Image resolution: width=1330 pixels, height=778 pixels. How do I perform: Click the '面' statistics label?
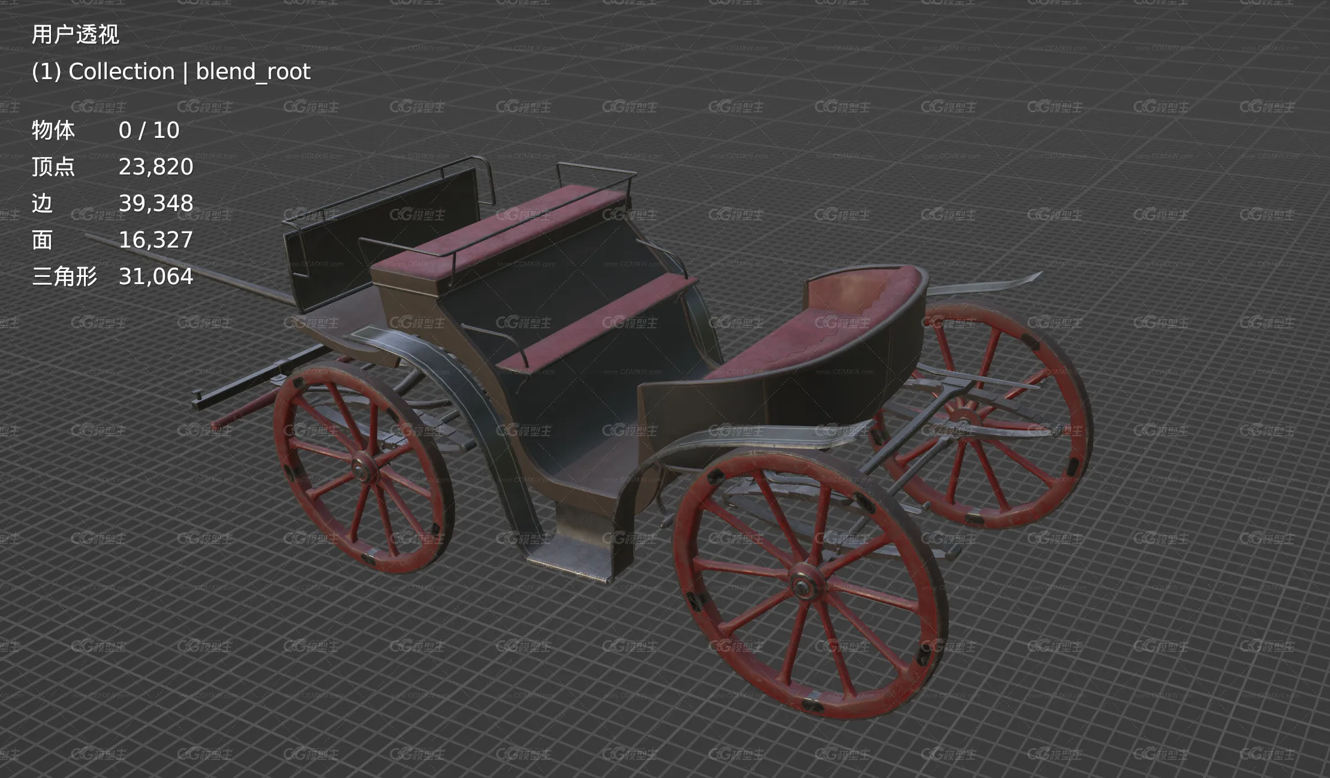pyautogui.click(x=43, y=240)
